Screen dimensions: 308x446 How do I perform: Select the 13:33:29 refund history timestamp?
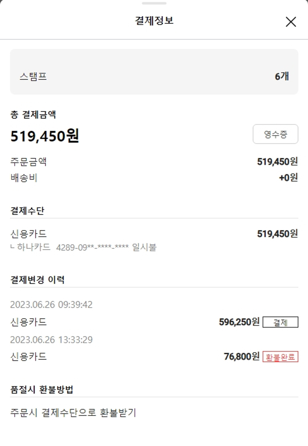tap(51, 340)
